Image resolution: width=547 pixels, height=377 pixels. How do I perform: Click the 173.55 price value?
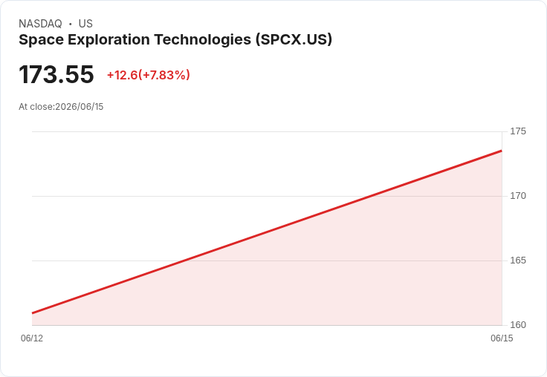(56, 74)
